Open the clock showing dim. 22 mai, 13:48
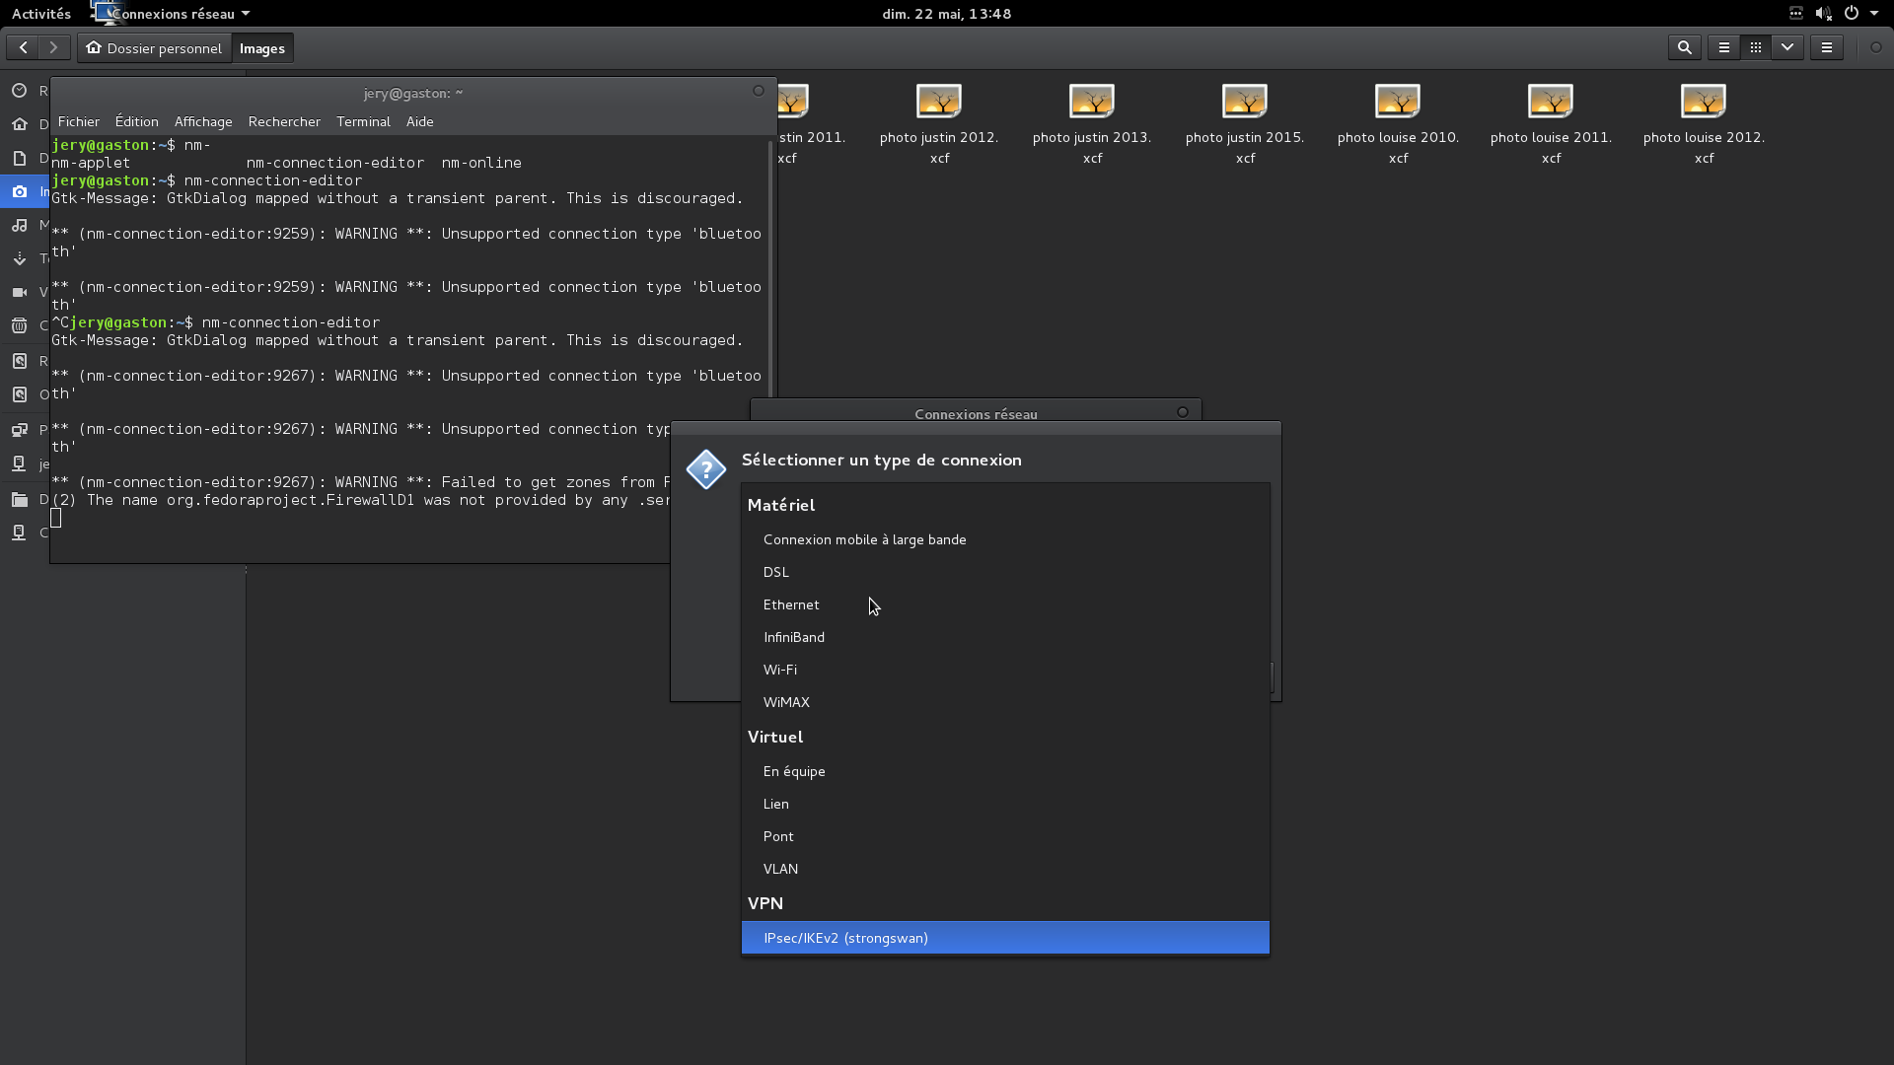 947,14
